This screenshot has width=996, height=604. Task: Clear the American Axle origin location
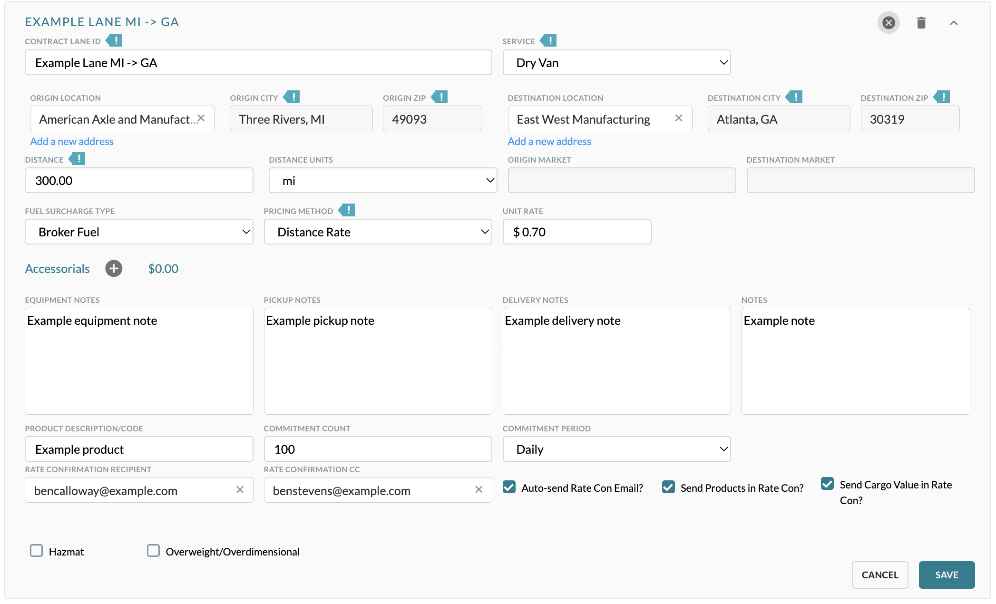pos(201,118)
